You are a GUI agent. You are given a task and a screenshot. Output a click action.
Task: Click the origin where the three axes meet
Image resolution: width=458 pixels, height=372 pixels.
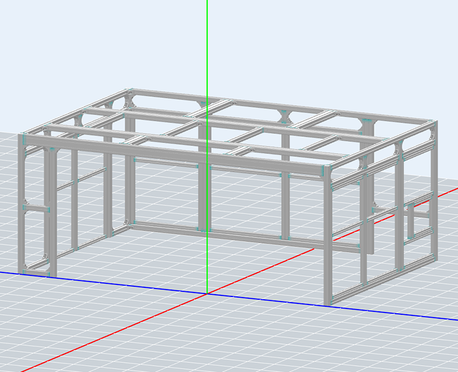(x=207, y=294)
